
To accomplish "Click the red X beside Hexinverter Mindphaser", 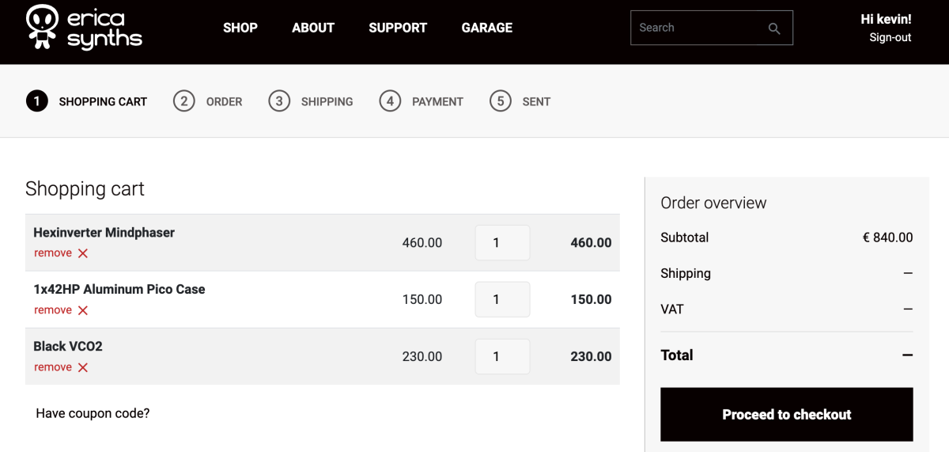I will [83, 253].
